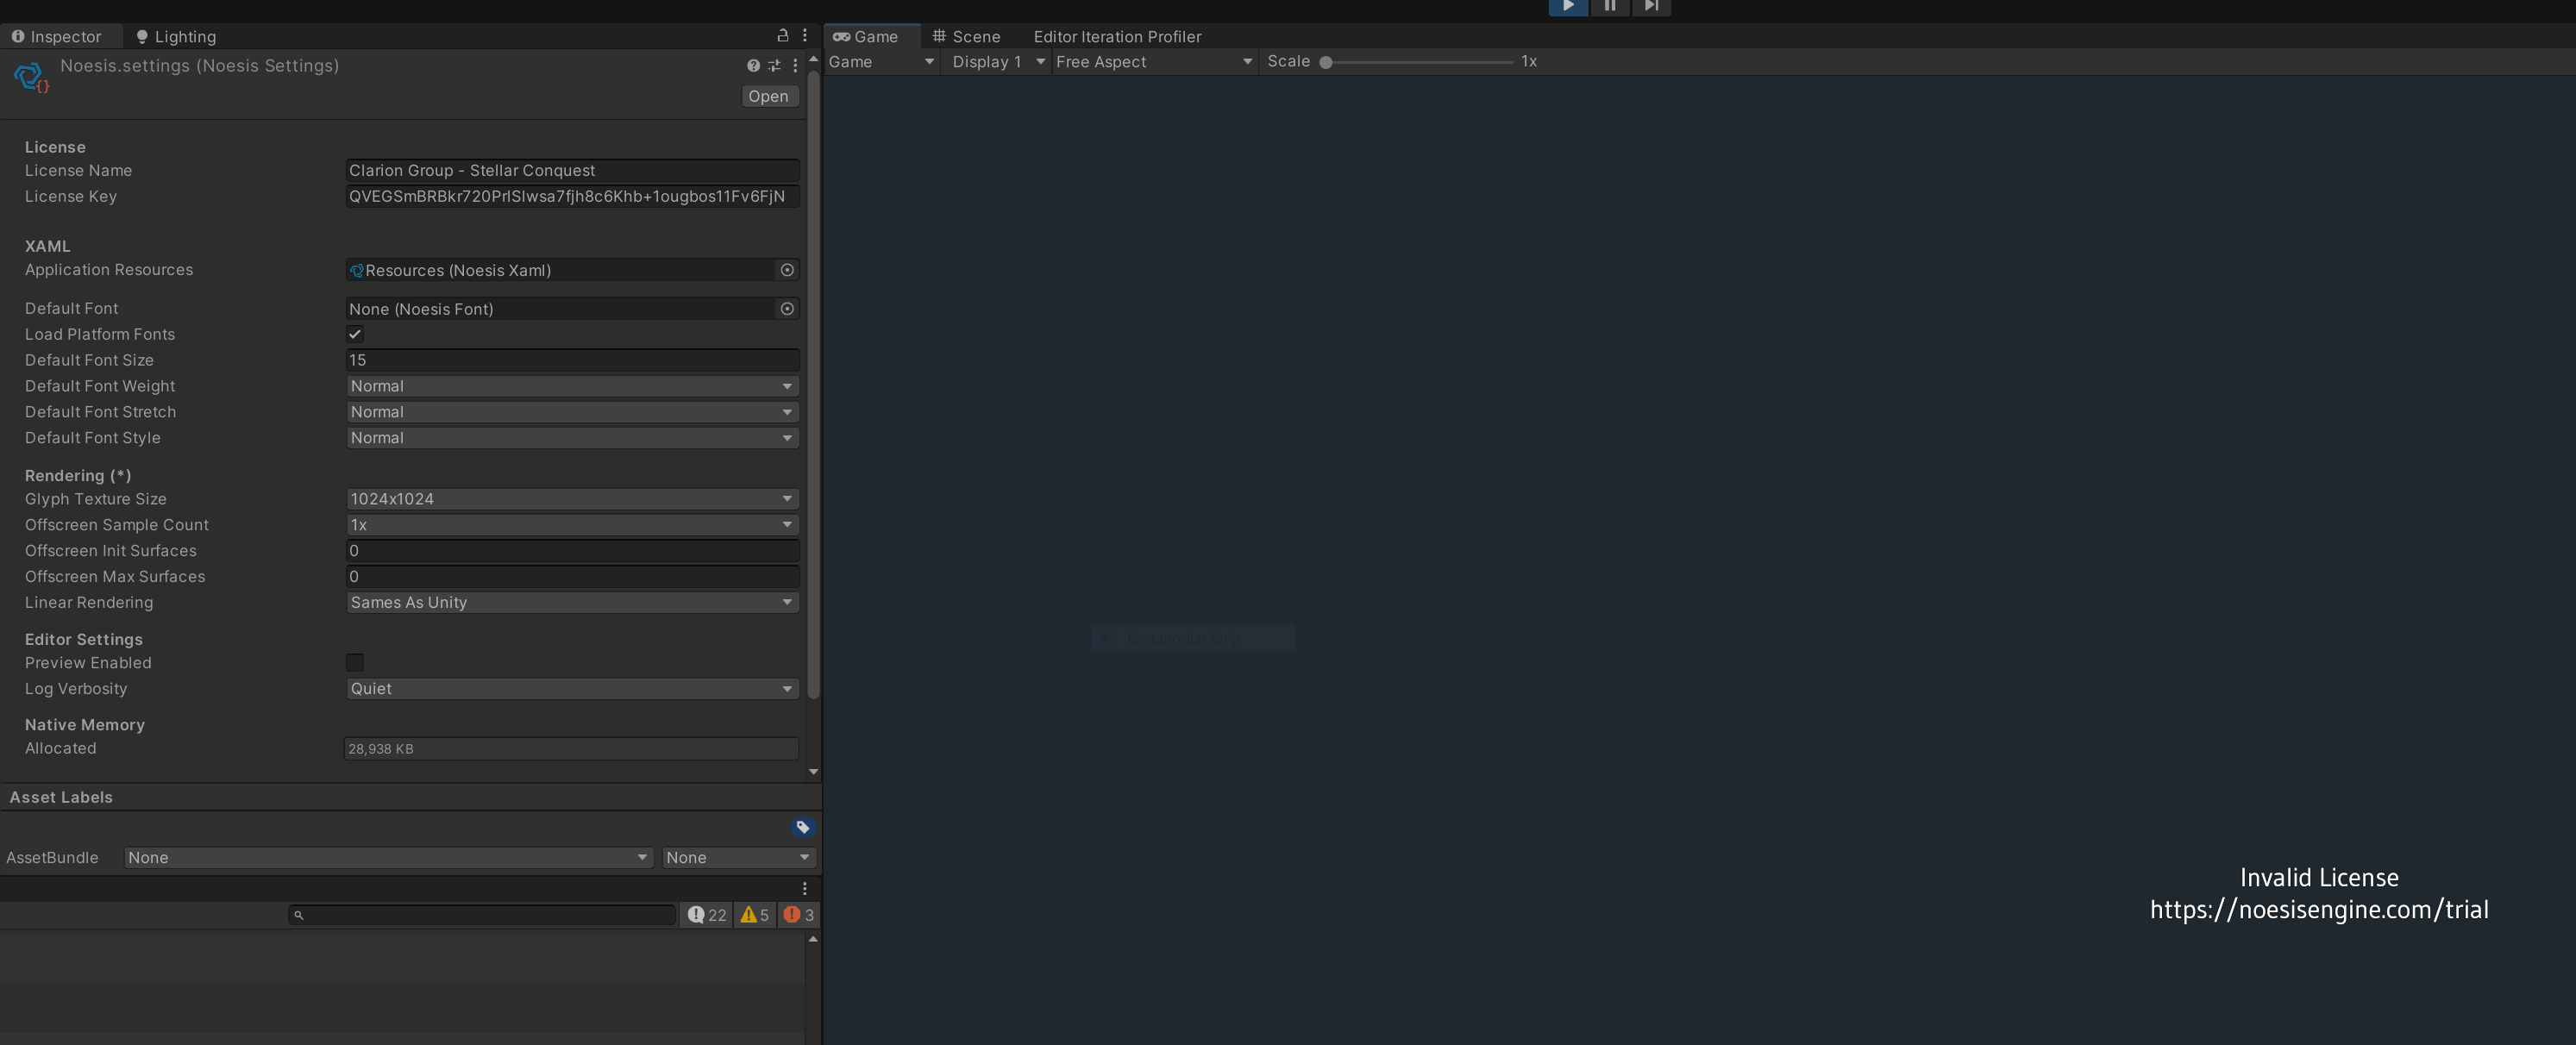Open the Linear Rendering dropdown
This screenshot has height=1045, width=2576.
[572, 603]
